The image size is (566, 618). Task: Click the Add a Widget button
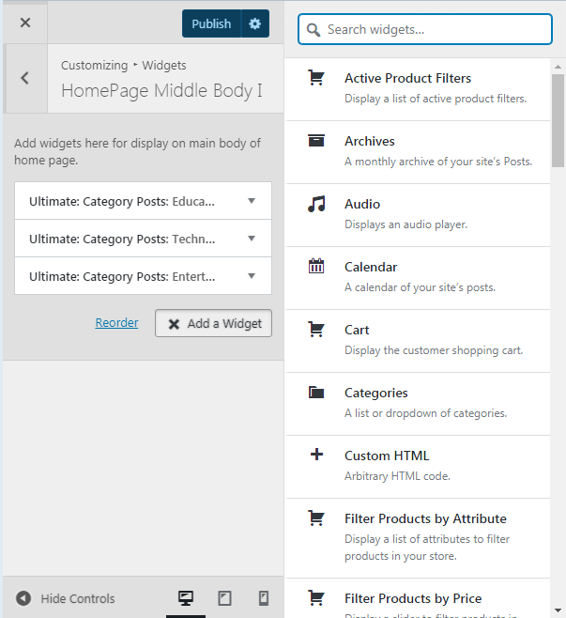point(213,323)
